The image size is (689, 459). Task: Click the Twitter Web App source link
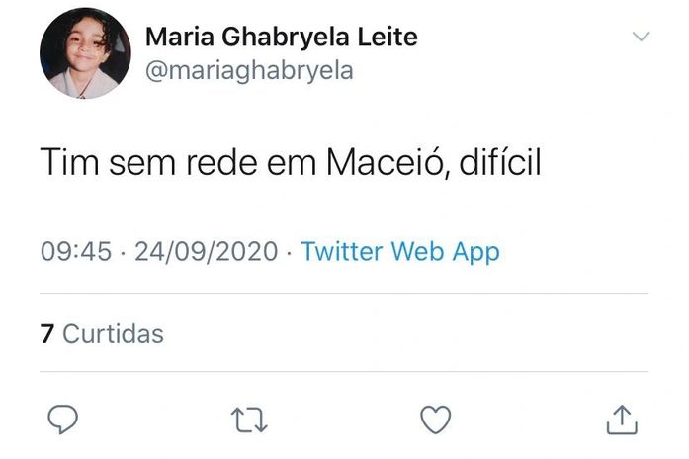click(399, 251)
